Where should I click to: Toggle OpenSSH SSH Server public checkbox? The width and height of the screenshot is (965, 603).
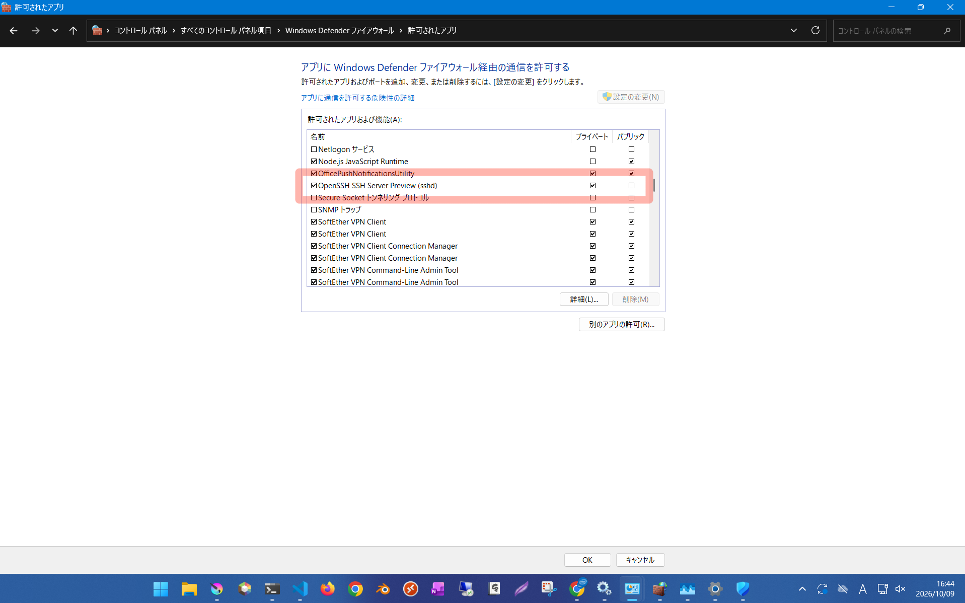(x=631, y=186)
